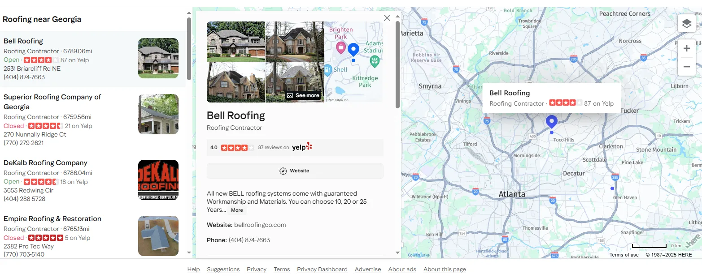
Task: Click the blue dot near Glen Haven
Action: point(612,188)
